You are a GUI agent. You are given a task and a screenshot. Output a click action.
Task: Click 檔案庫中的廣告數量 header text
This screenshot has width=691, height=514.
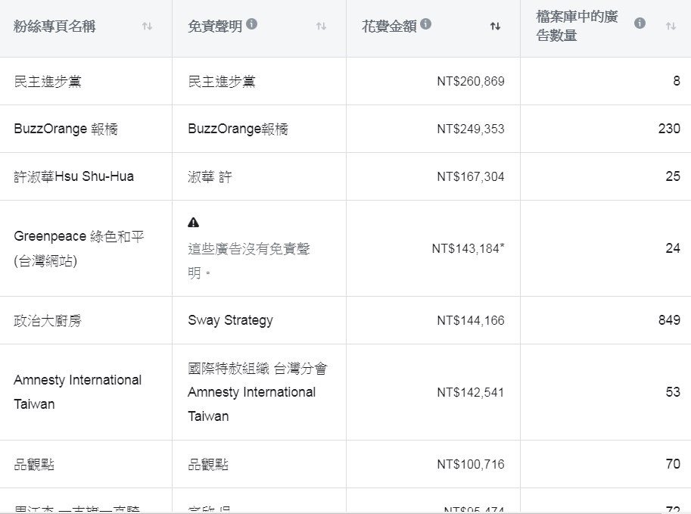pyautogui.click(x=577, y=26)
